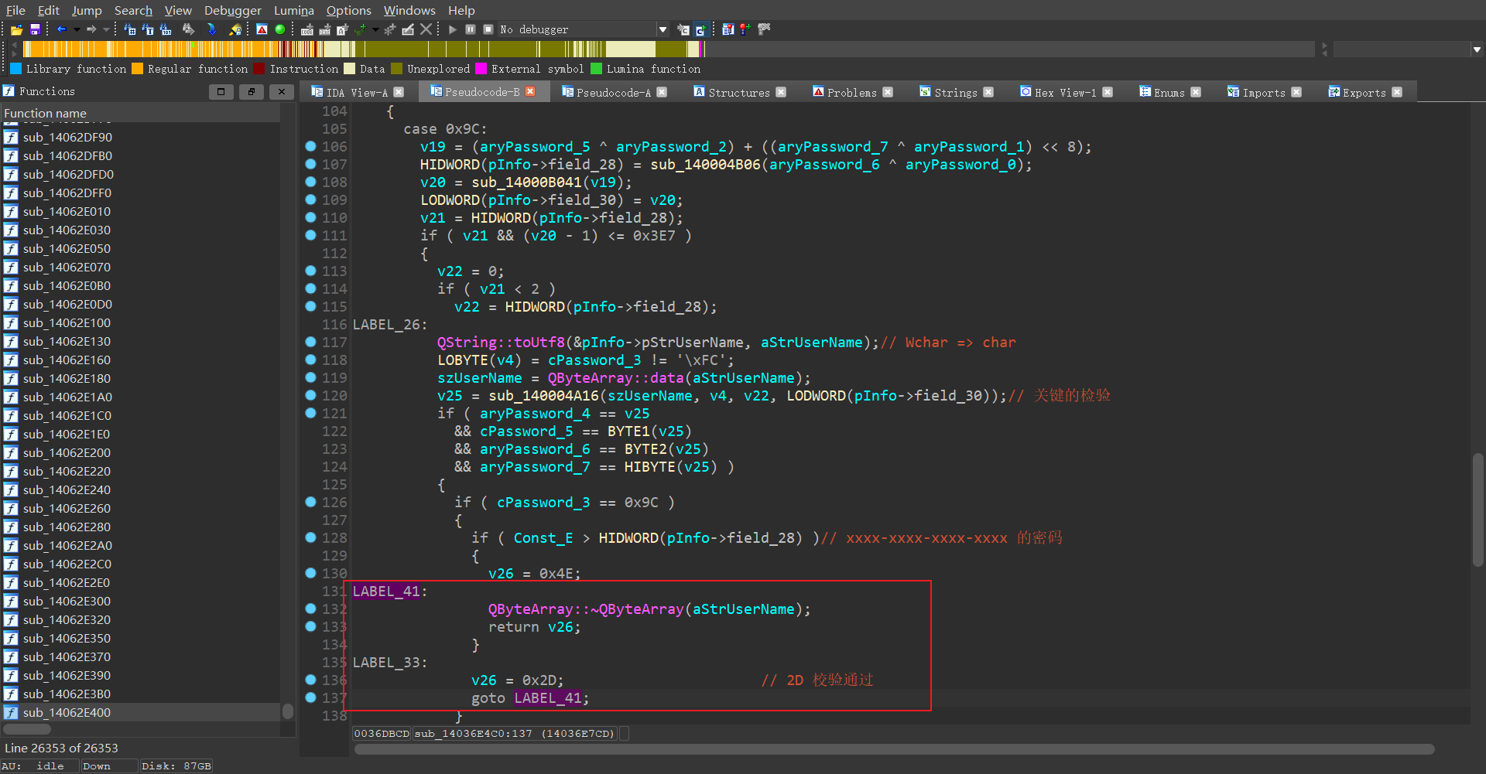Save the database with the floppy icon

point(35,29)
